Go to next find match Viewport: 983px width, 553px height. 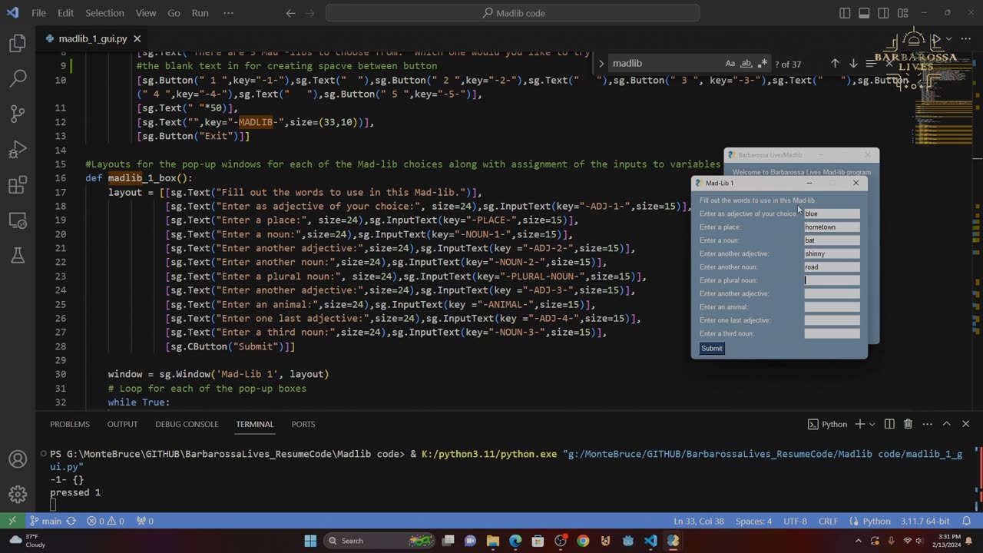coord(853,64)
